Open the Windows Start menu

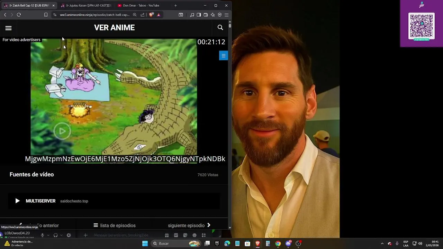(145, 243)
